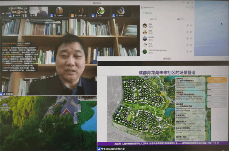The width and height of the screenshot is (229, 151).
Task: Click the orange user badge on the dark silhouette thumbnail
Action: (72, 15)
